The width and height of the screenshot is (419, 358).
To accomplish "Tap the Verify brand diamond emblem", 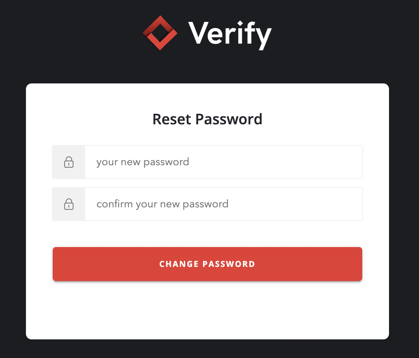I will click(160, 33).
